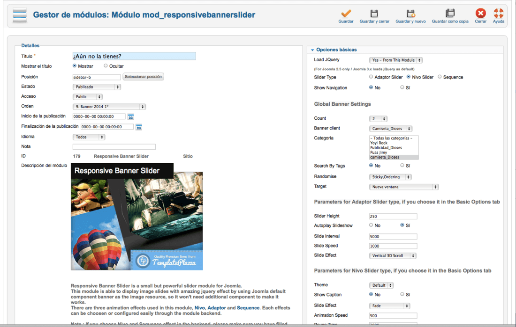The width and height of the screenshot is (516, 327).
Task: Click the Finalización de la publicación date field
Action: pos(107,127)
